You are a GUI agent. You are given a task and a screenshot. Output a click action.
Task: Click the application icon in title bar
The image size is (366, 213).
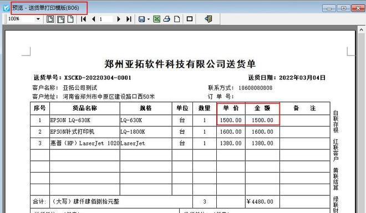[x=6, y=8]
